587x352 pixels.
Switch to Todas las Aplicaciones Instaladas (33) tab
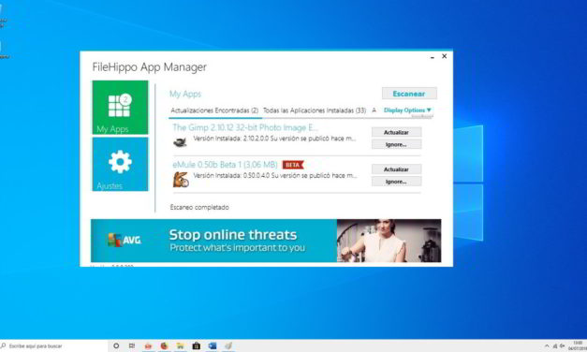(x=315, y=110)
